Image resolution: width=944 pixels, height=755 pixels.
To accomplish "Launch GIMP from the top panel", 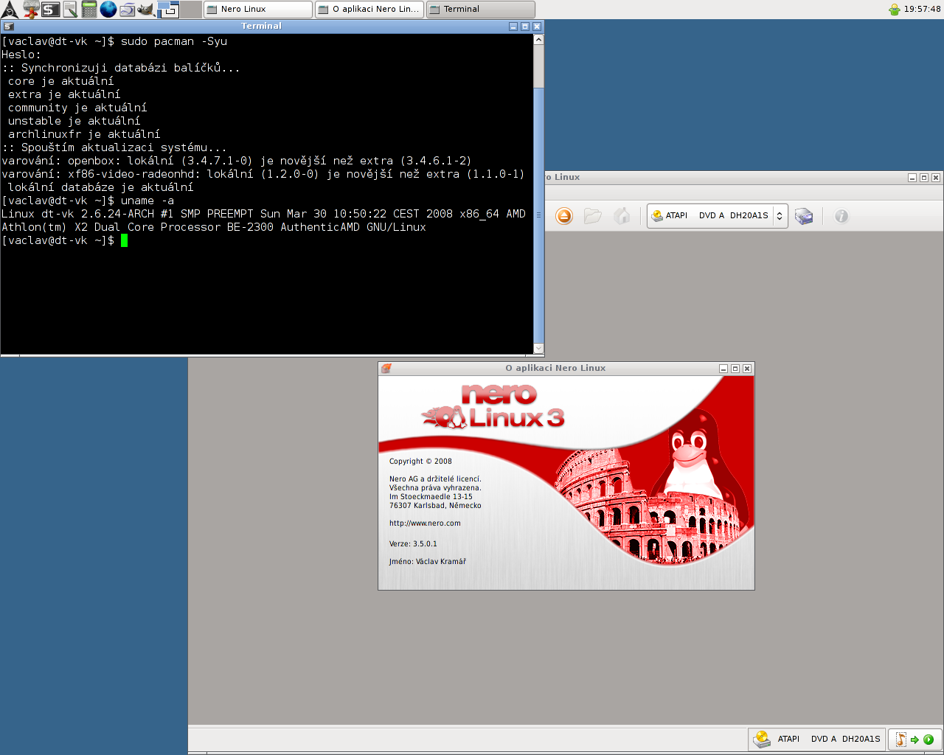I will [146, 10].
